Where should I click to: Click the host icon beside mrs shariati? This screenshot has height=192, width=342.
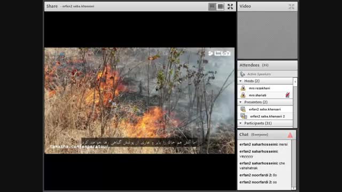pyautogui.click(x=243, y=95)
